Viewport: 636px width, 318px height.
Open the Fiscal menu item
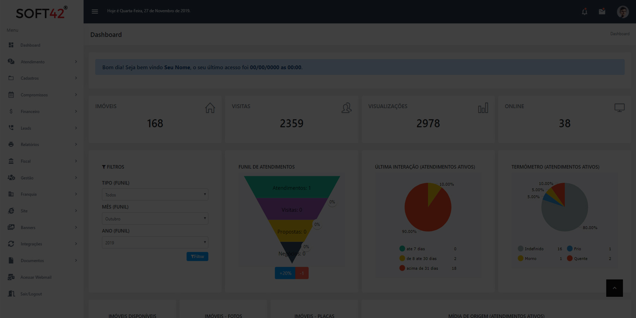pyautogui.click(x=42, y=161)
